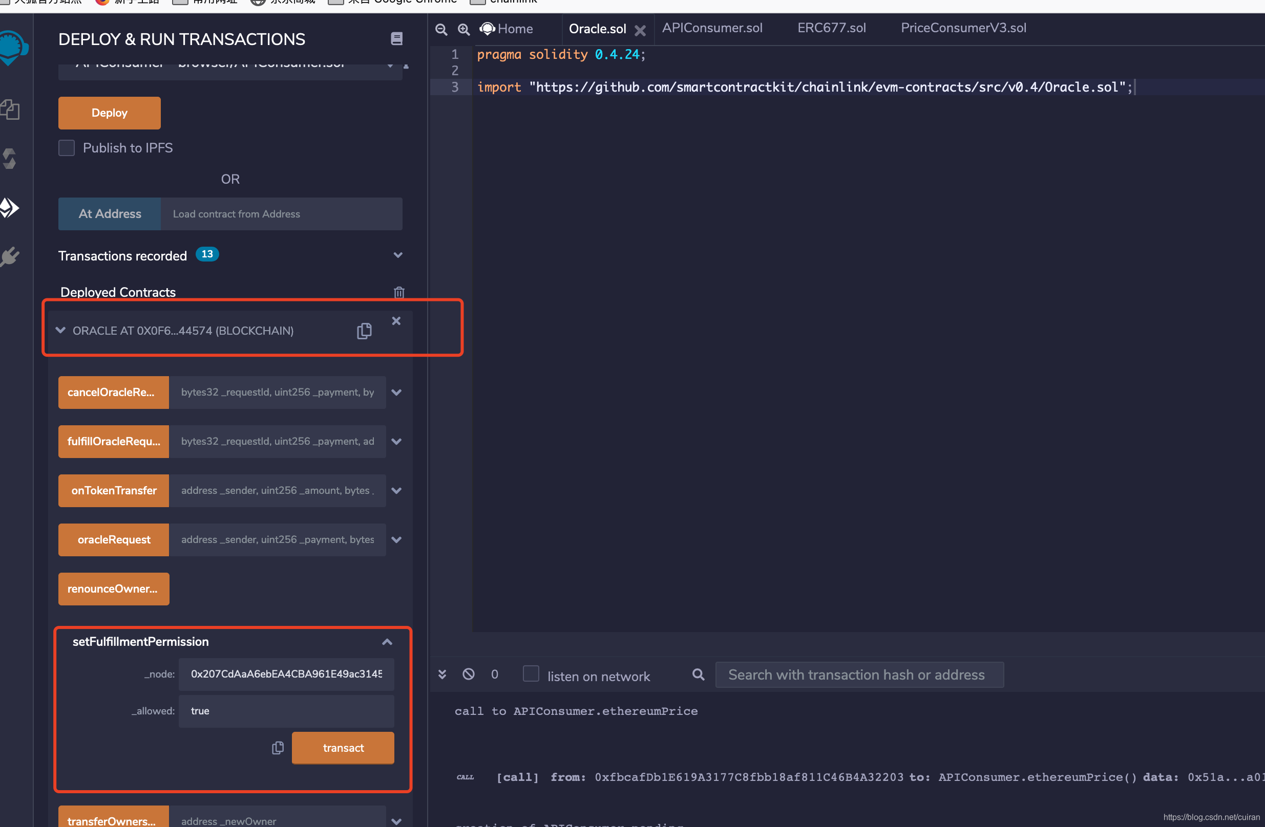This screenshot has width=1265, height=827.
Task: Toggle listen on network checkbox
Action: pos(531,673)
